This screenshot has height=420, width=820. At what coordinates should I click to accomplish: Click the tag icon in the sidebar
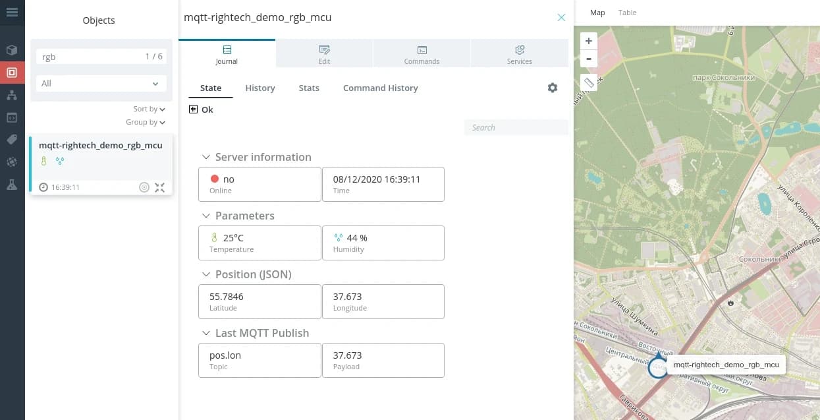click(x=12, y=139)
